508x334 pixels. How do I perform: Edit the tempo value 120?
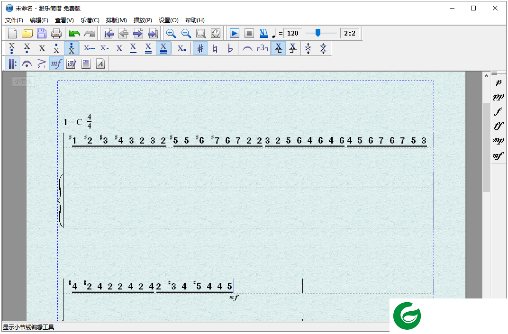292,33
